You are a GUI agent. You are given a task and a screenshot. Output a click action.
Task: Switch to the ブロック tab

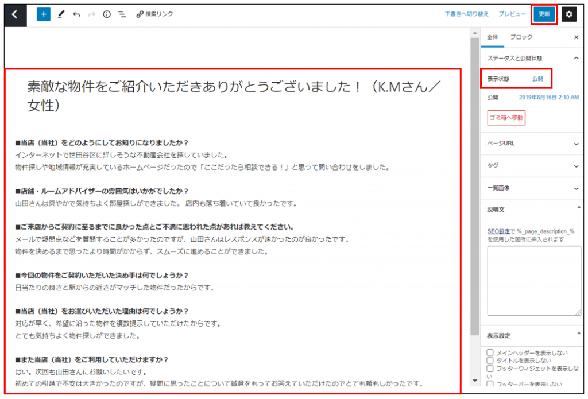(x=521, y=37)
